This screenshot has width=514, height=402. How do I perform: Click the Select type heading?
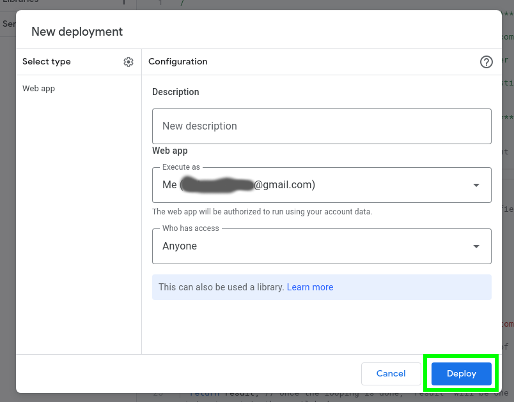click(47, 61)
